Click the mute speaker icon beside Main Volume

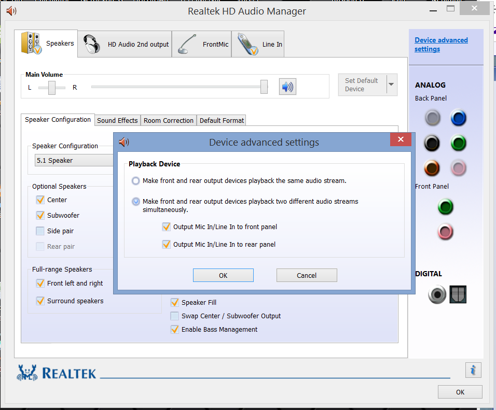287,87
